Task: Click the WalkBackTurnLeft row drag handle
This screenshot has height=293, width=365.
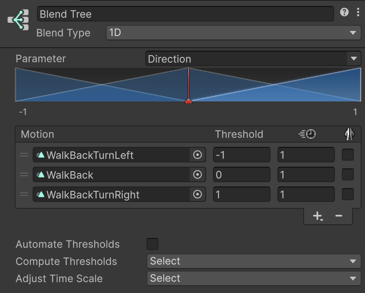Action: pyautogui.click(x=24, y=155)
